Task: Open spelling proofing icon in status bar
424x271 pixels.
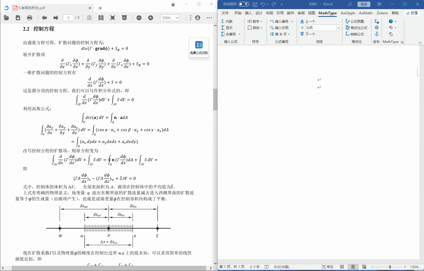Action: (267, 267)
